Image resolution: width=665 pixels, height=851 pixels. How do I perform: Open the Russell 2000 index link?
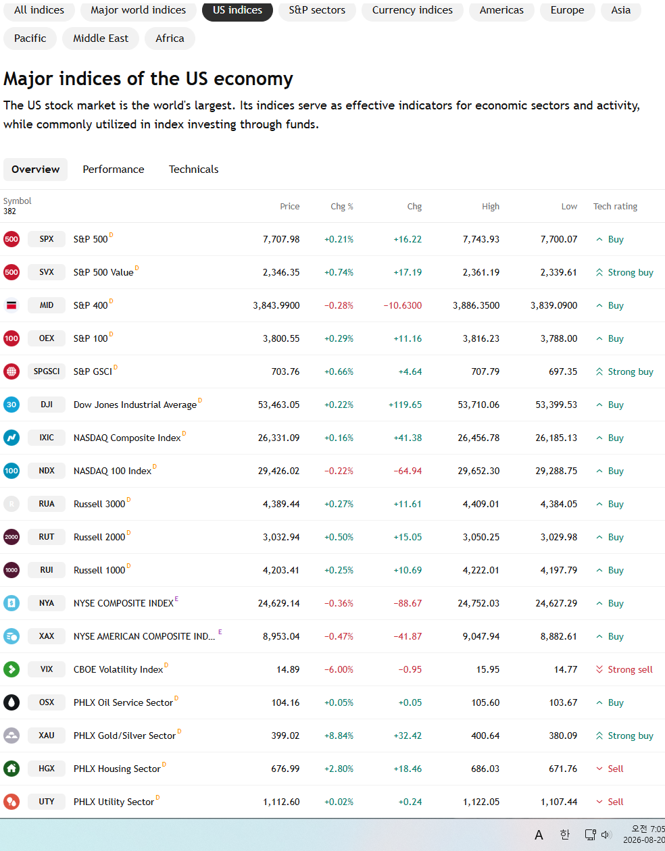99,537
